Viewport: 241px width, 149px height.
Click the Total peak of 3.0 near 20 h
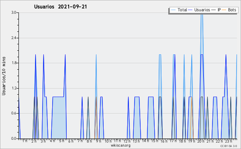click(x=202, y=14)
